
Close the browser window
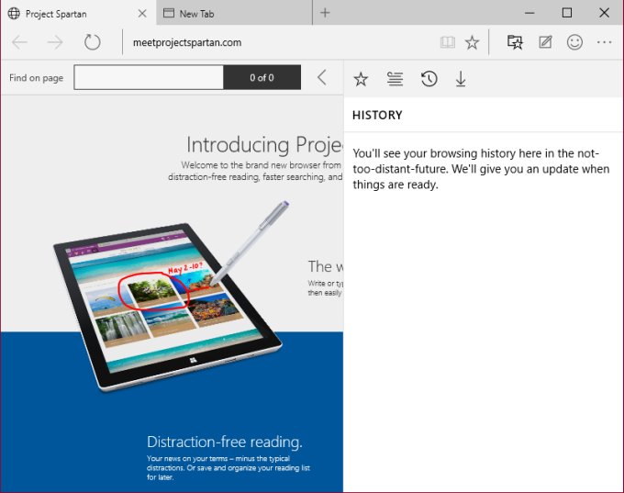click(x=604, y=13)
